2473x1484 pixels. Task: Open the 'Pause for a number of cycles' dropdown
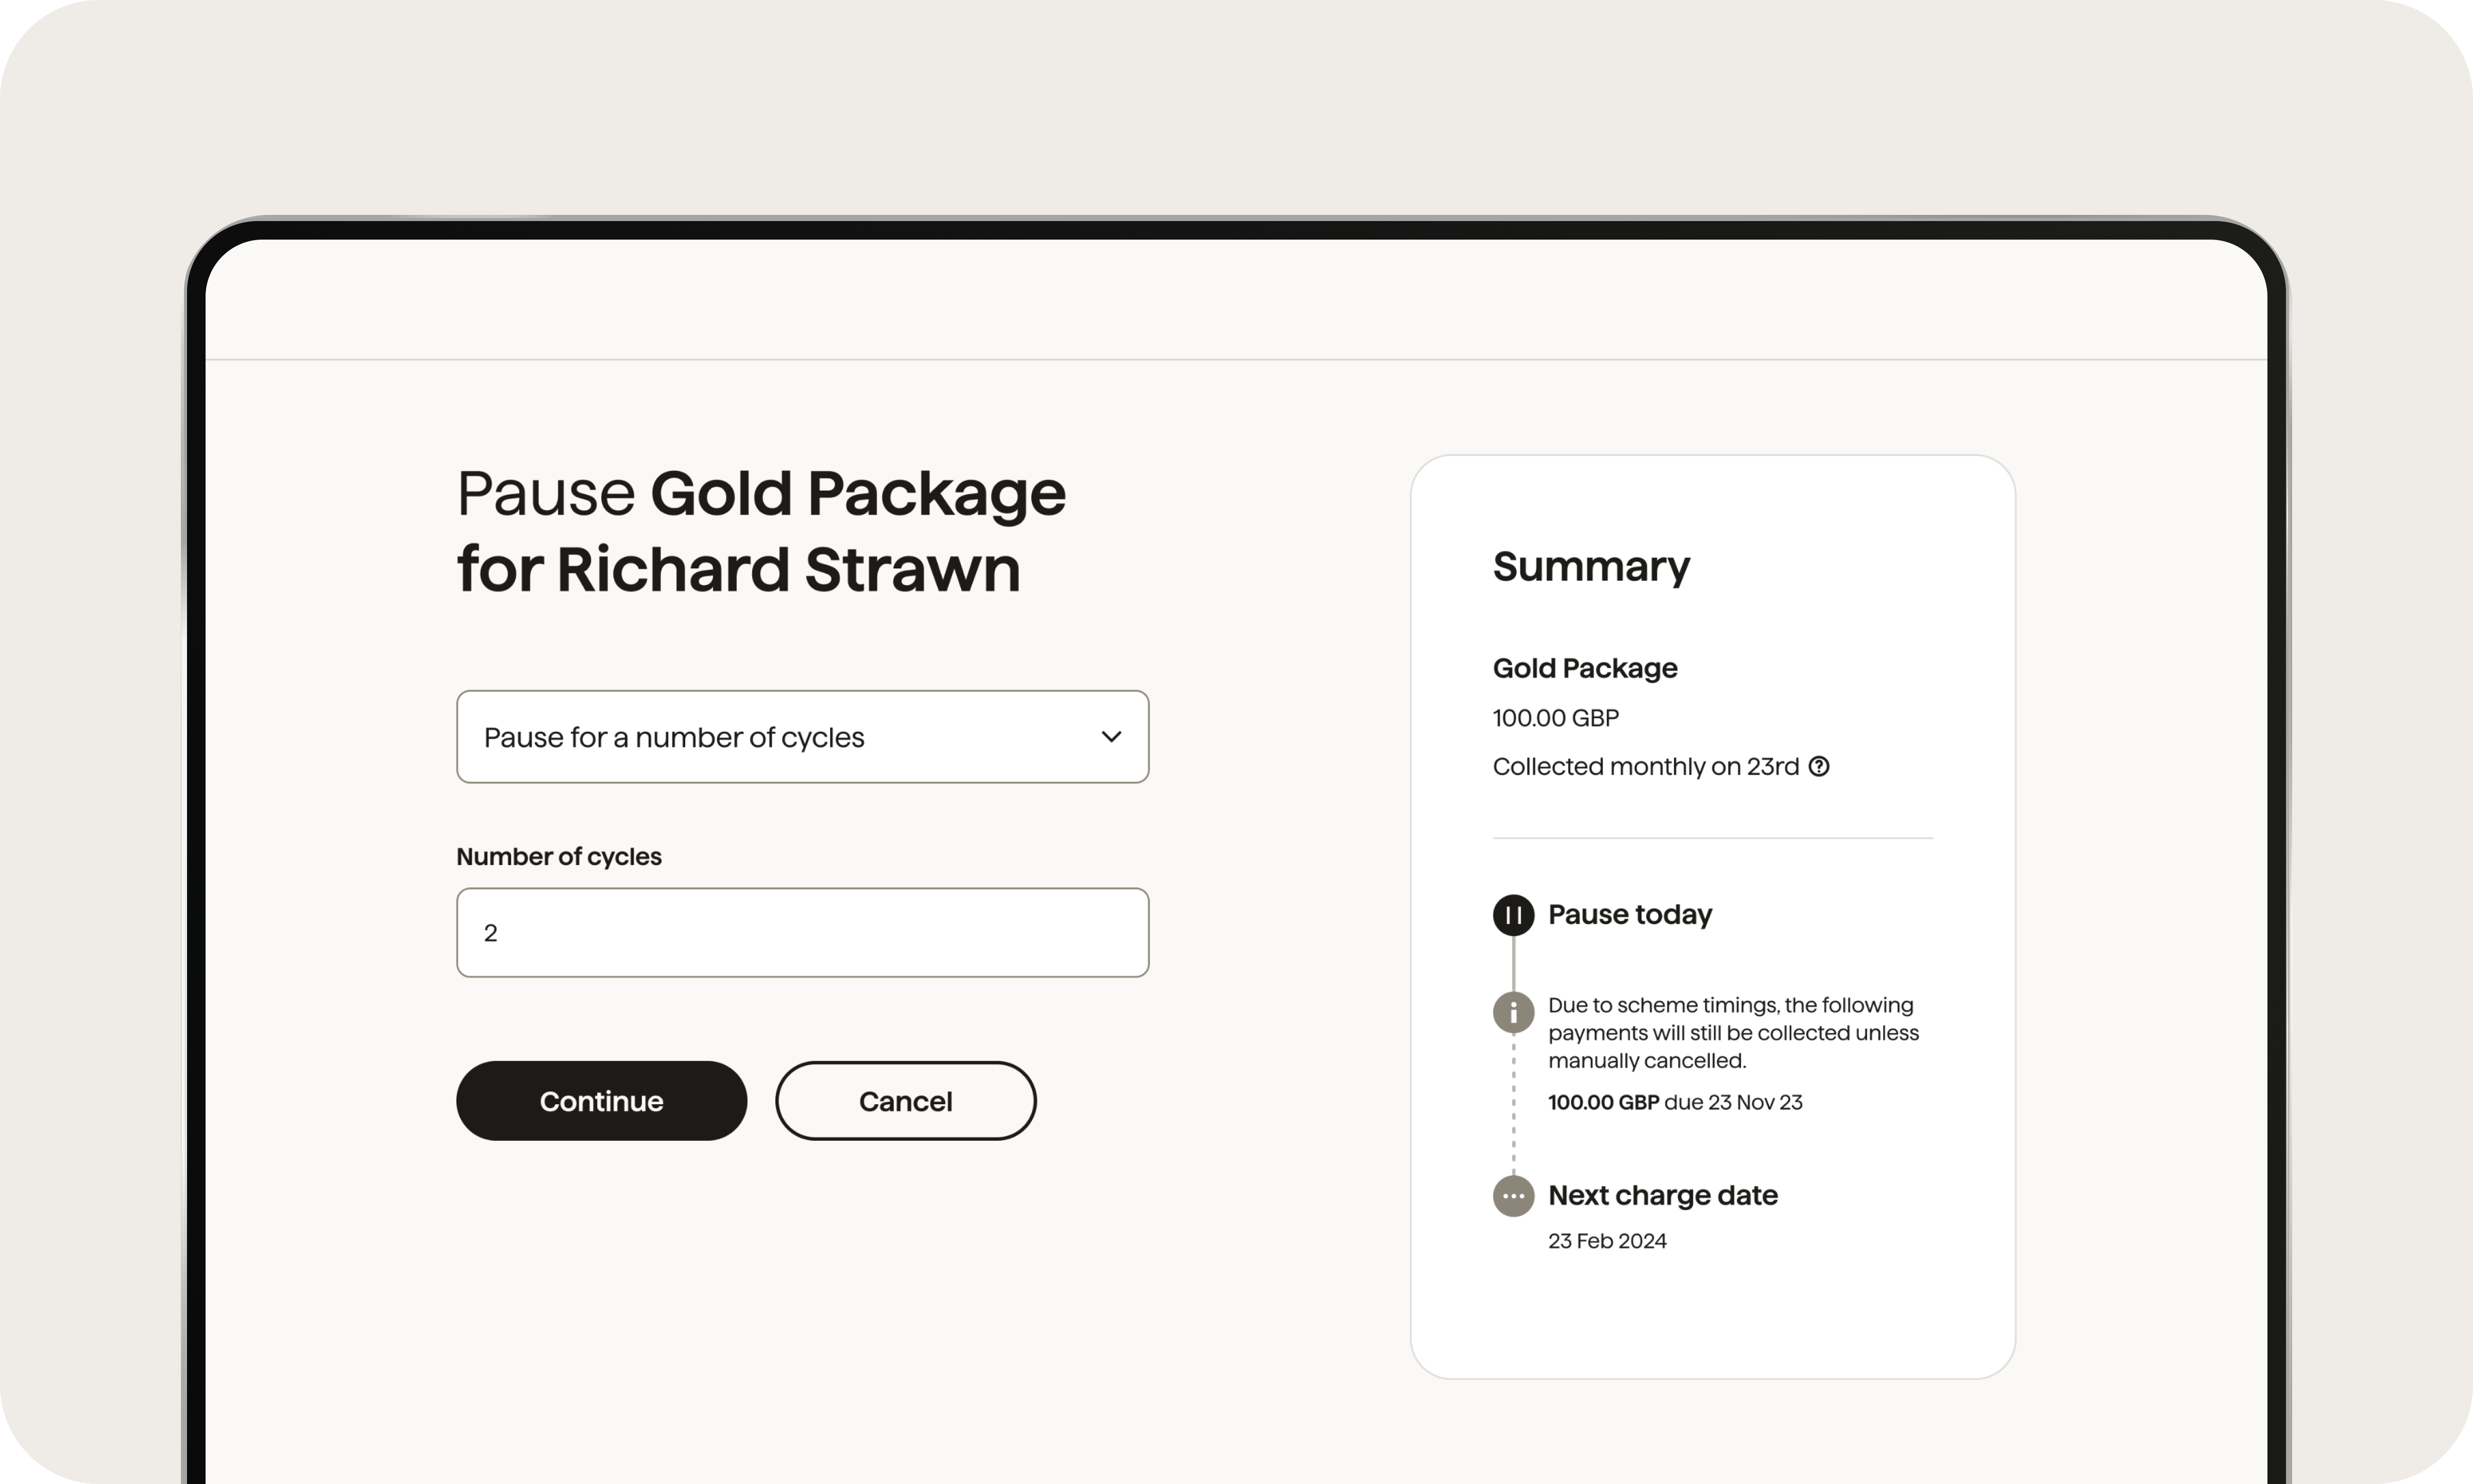pyautogui.click(x=802, y=737)
